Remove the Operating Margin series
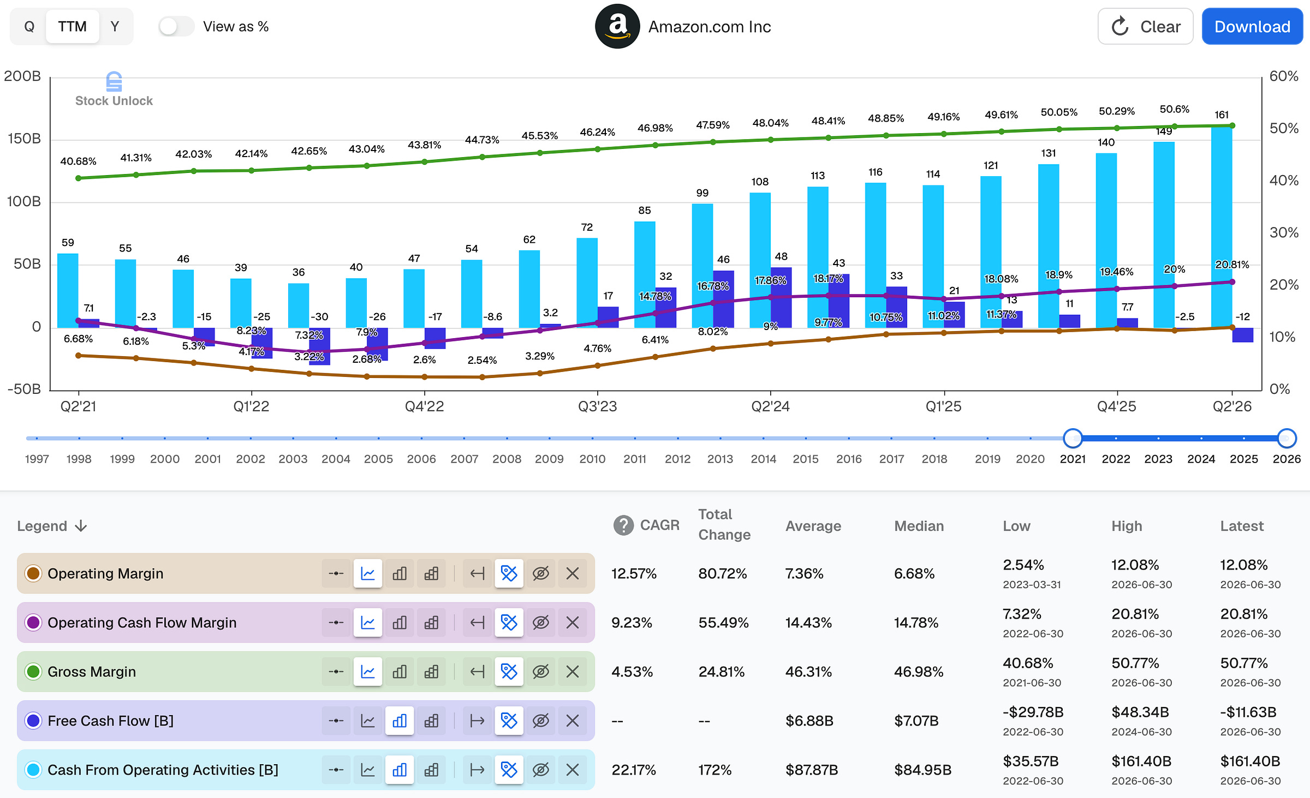 [573, 573]
